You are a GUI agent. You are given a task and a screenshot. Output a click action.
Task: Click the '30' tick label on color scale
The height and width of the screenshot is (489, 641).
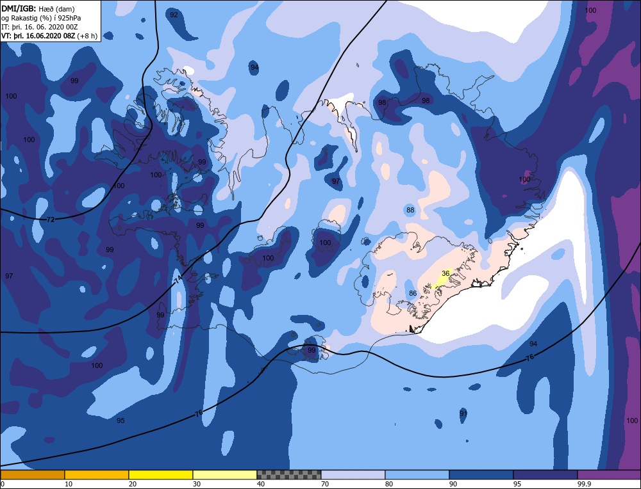197,484
